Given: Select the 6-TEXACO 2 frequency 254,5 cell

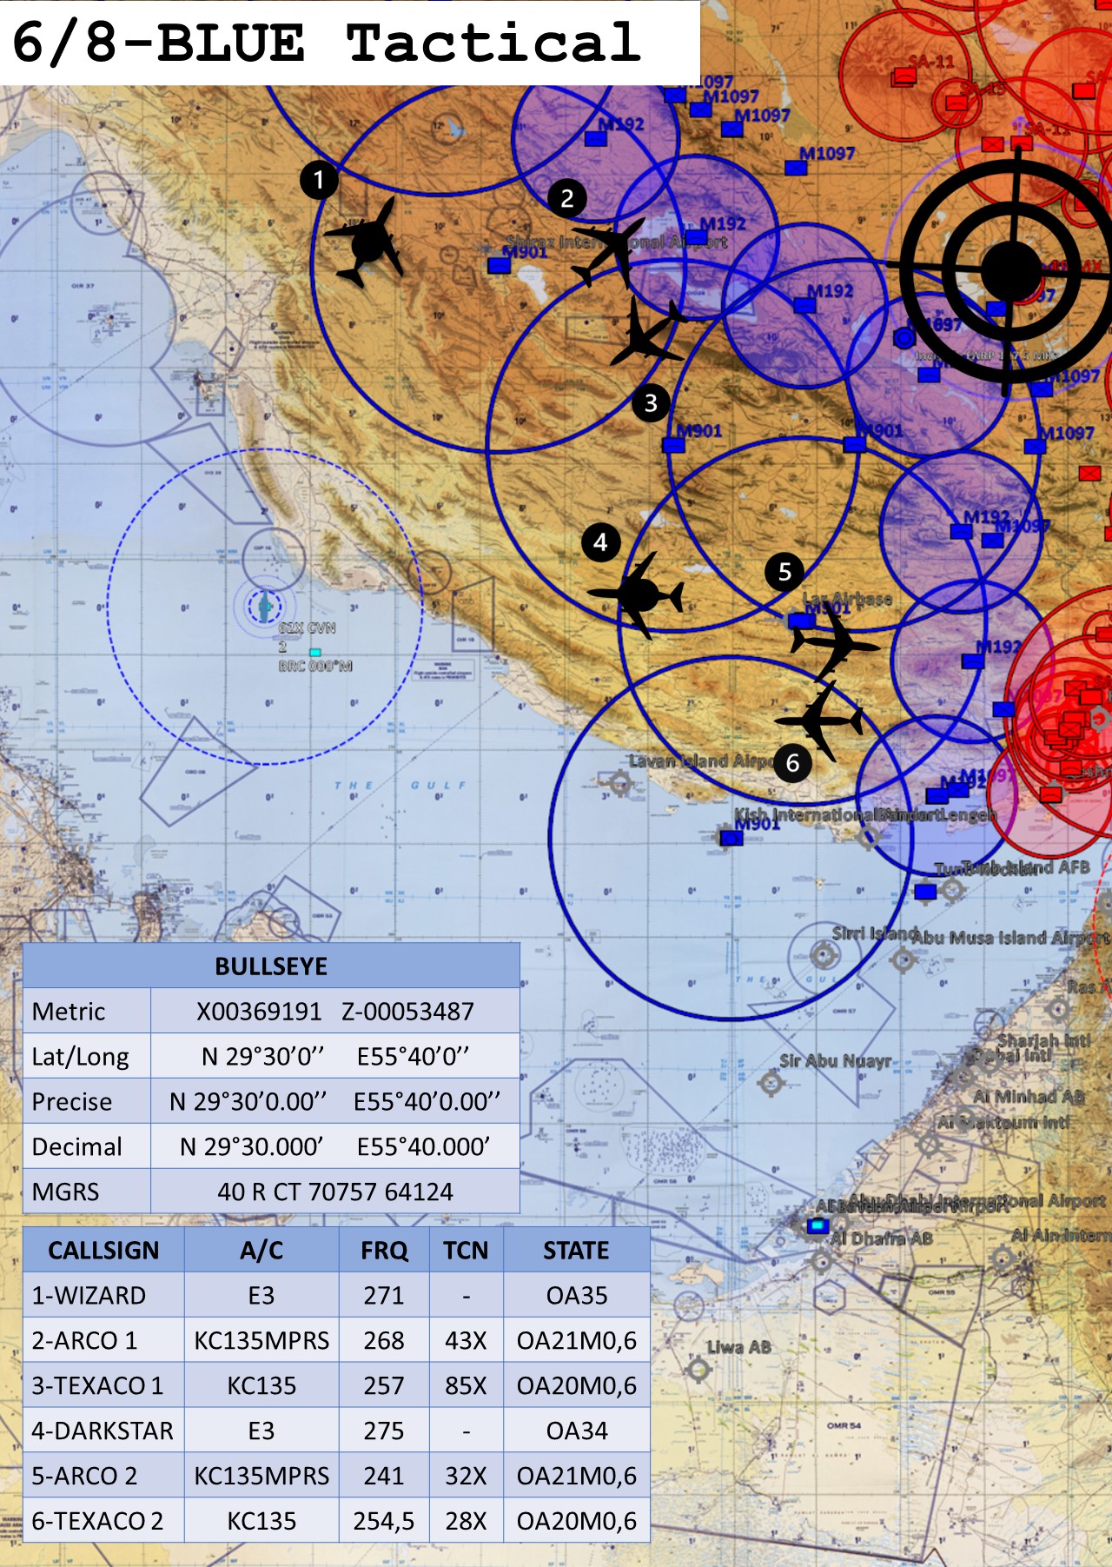Looking at the screenshot, I should coord(383,1521).
